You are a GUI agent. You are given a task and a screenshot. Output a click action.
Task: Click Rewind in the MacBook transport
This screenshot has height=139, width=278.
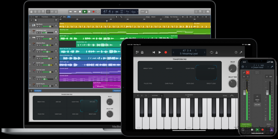[x=71, y=12]
